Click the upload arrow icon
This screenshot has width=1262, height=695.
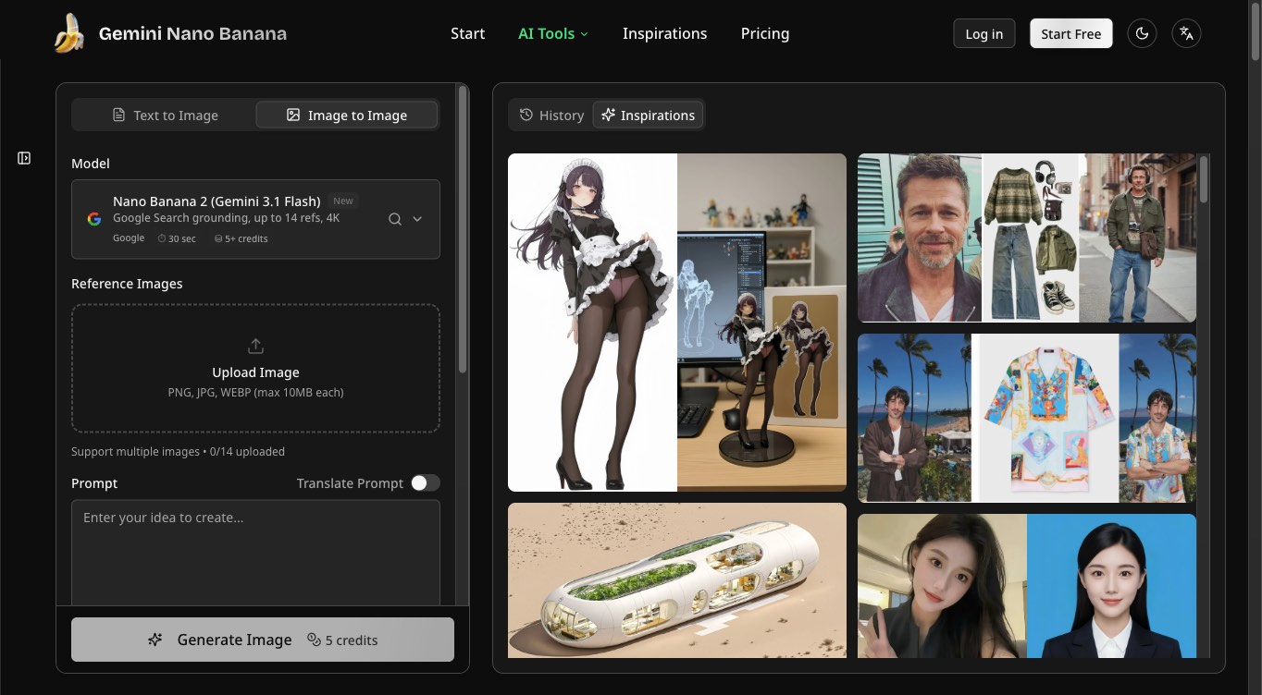pyautogui.click(x=255, y=347)
